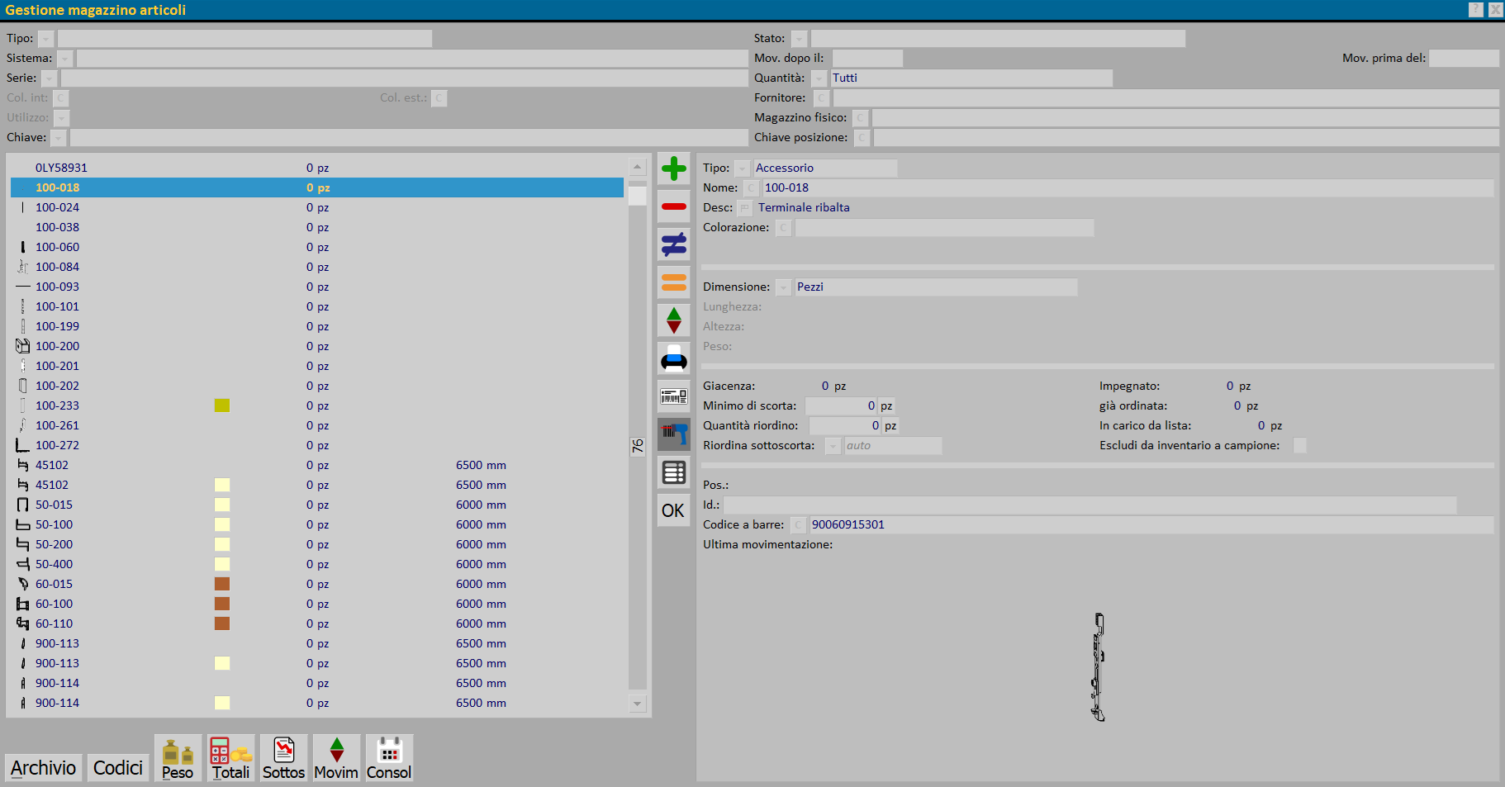1505x787 pixels.
Task: Open the Dimensione dropdown set to Pezzi
Action: (783, 287)
